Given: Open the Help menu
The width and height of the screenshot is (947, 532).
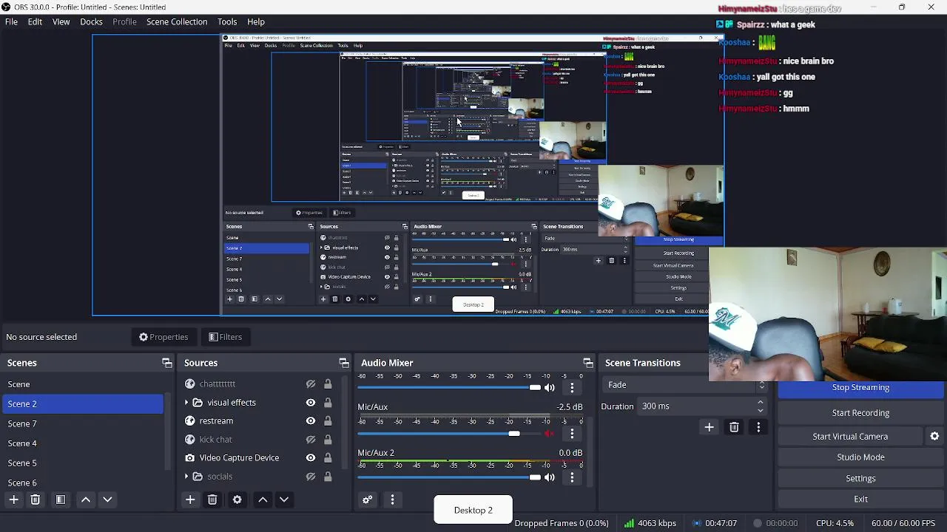Looking at the screenshot, I should pos(256,21).
